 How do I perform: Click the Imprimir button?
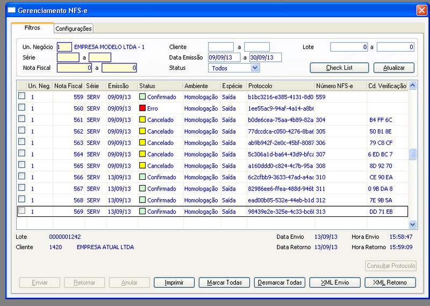tap(174, 282)
